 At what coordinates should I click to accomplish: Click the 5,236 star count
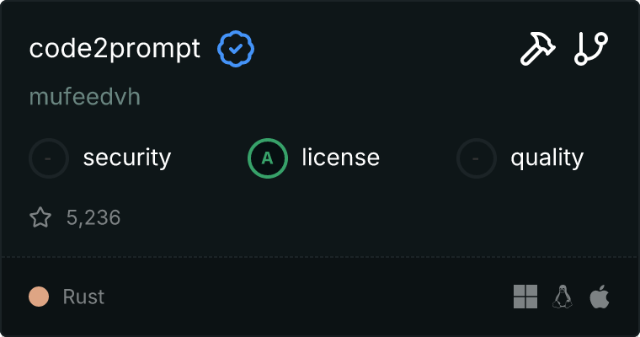(93, 218)
